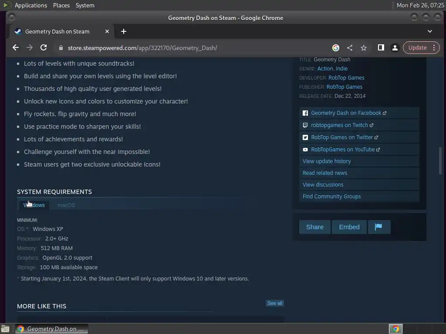
Task: Open the RobTop Games publisher link
Action: (x=344, y=87)
